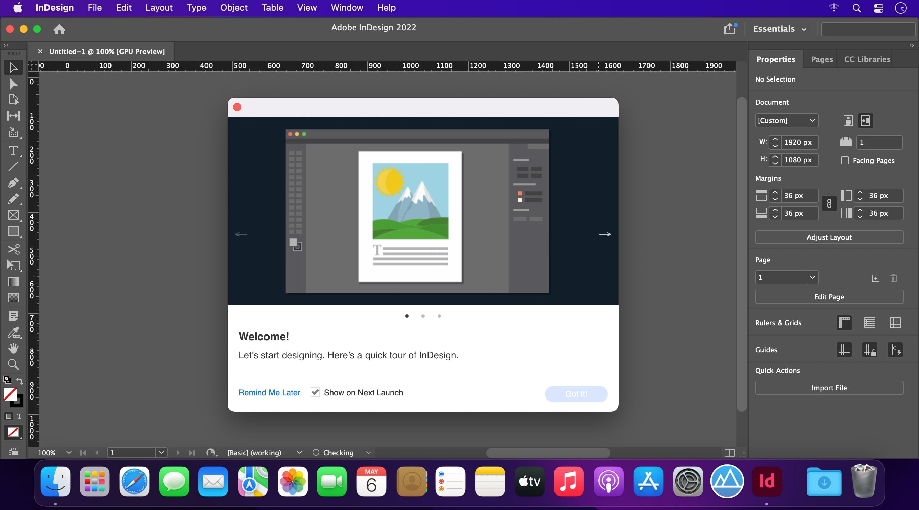The image size is (919, 510).
Task: Uncheck Show on Next Launch
Action: pyautogui.click(x=315, y=392)
